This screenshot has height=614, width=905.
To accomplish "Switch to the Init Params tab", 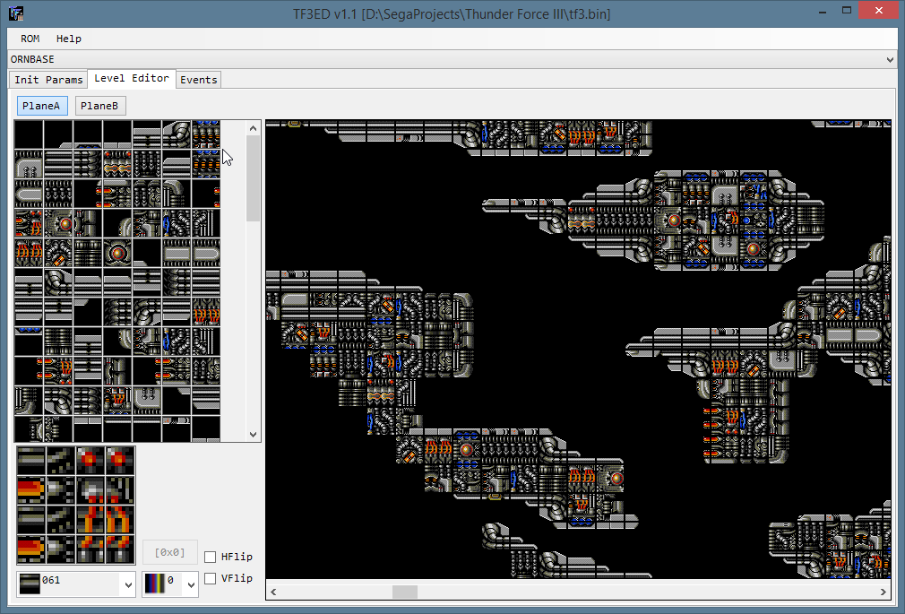I will (48, 80).
